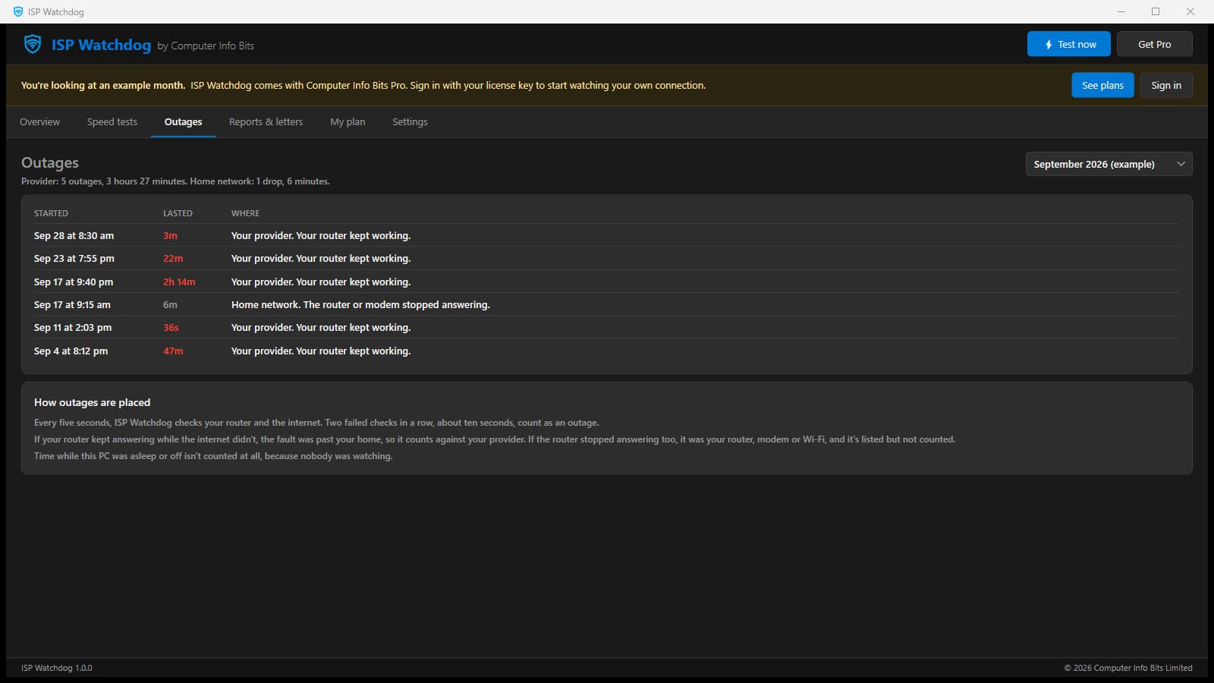Click the small shield icon in title bar
The image size is (1214, 683).
coord(18,11)
